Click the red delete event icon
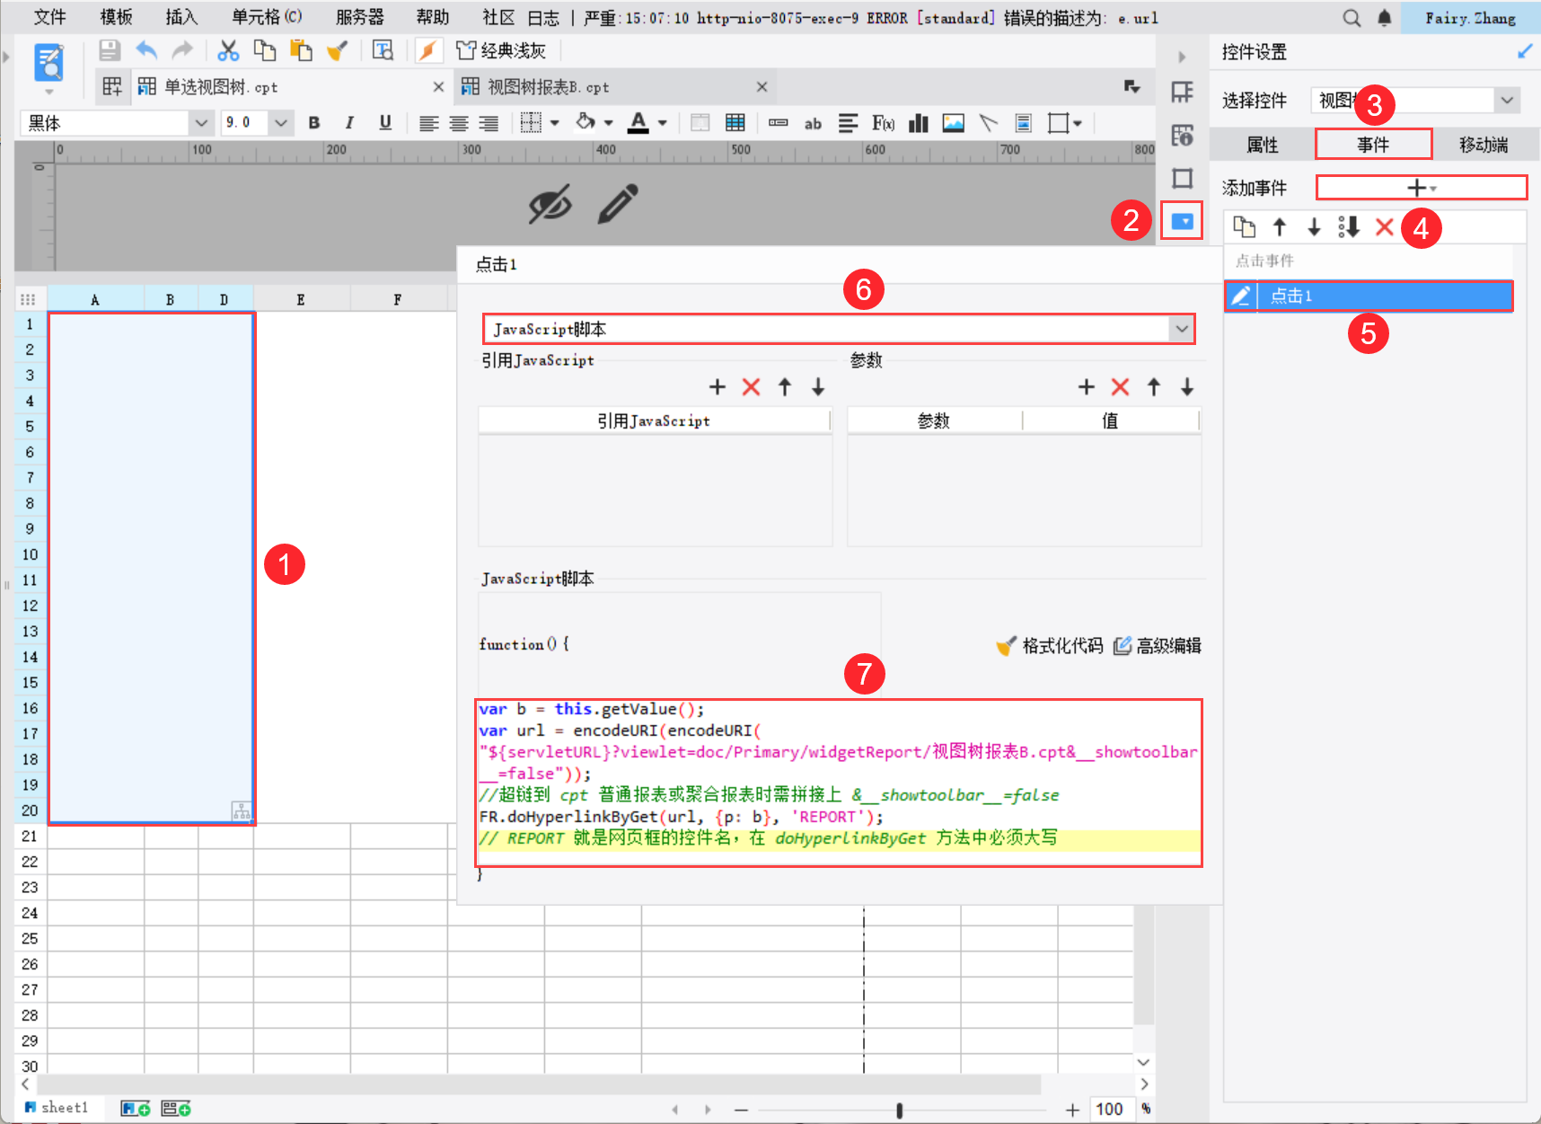Viewport: 1541px width, 1124px height. pyautogui.click(x=1384, y=227)
